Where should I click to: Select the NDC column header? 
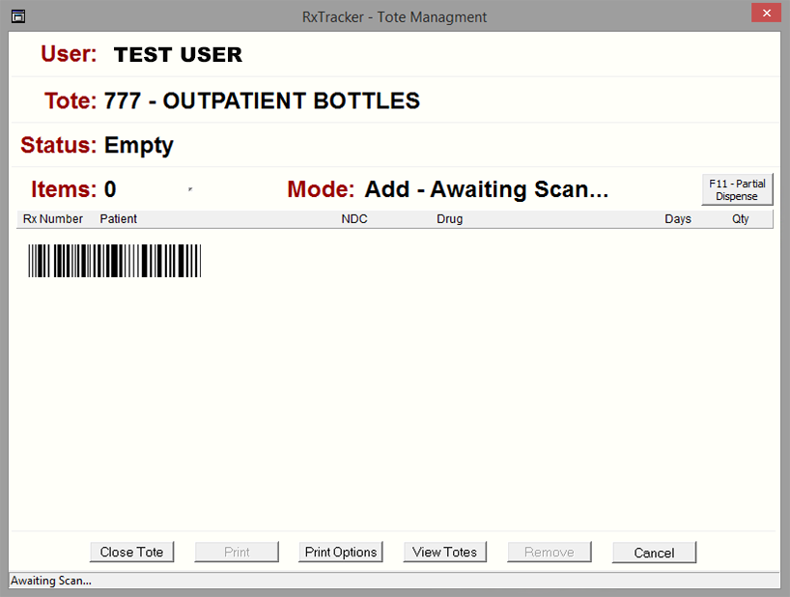[x=354, y=219]
